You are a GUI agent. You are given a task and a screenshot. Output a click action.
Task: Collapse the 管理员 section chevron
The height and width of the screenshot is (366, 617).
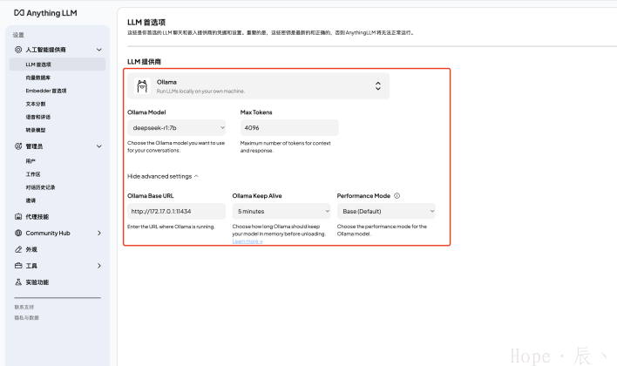point(99,146)
